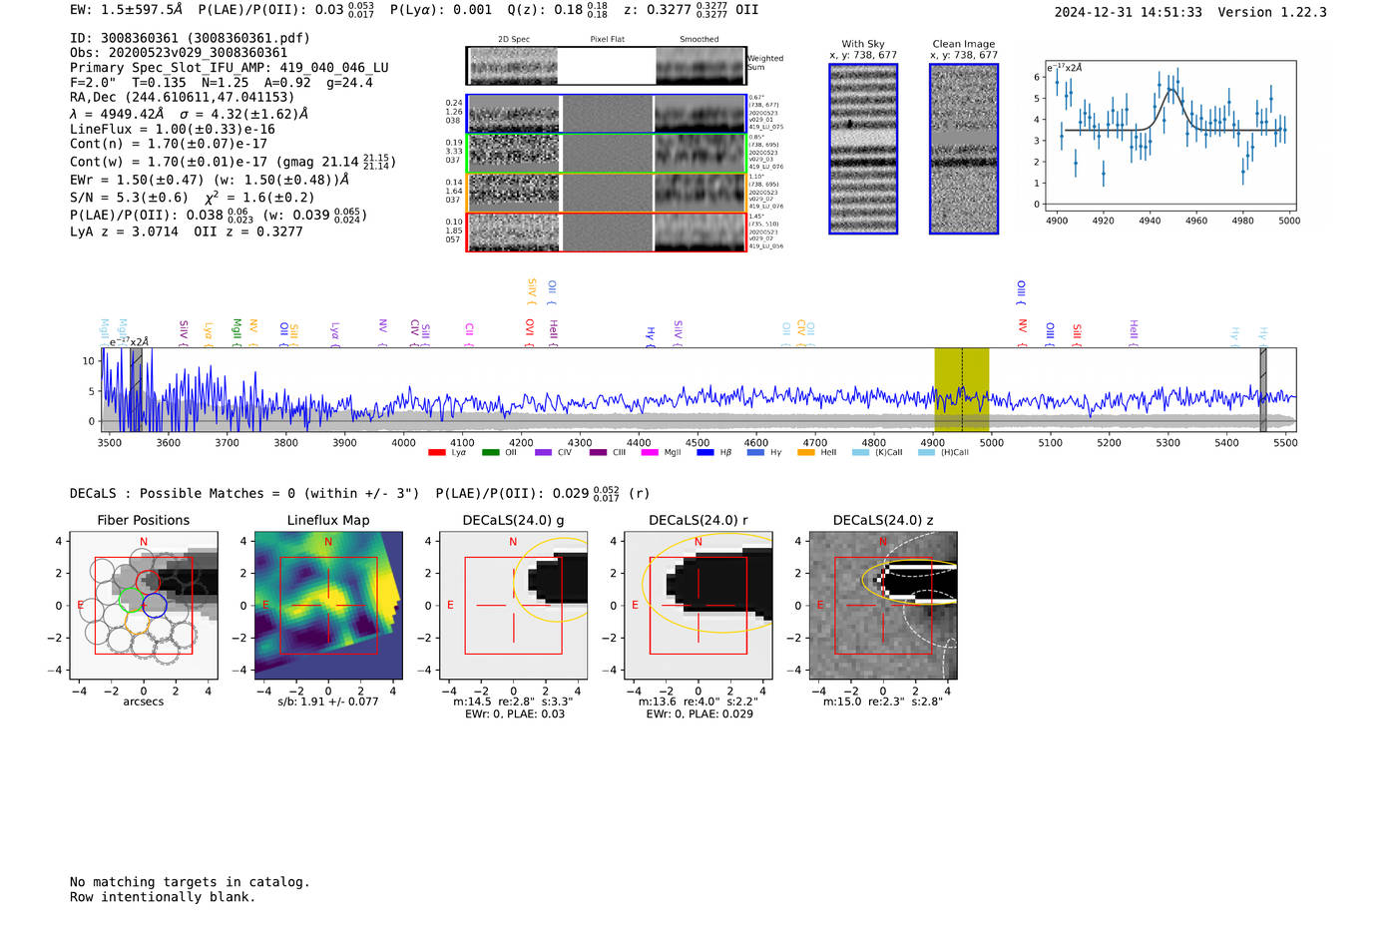This screenshot has height=951, width=1397.
Task: Click the Weighted Sum 2D spectrum strip
Action: click(607, 66)
